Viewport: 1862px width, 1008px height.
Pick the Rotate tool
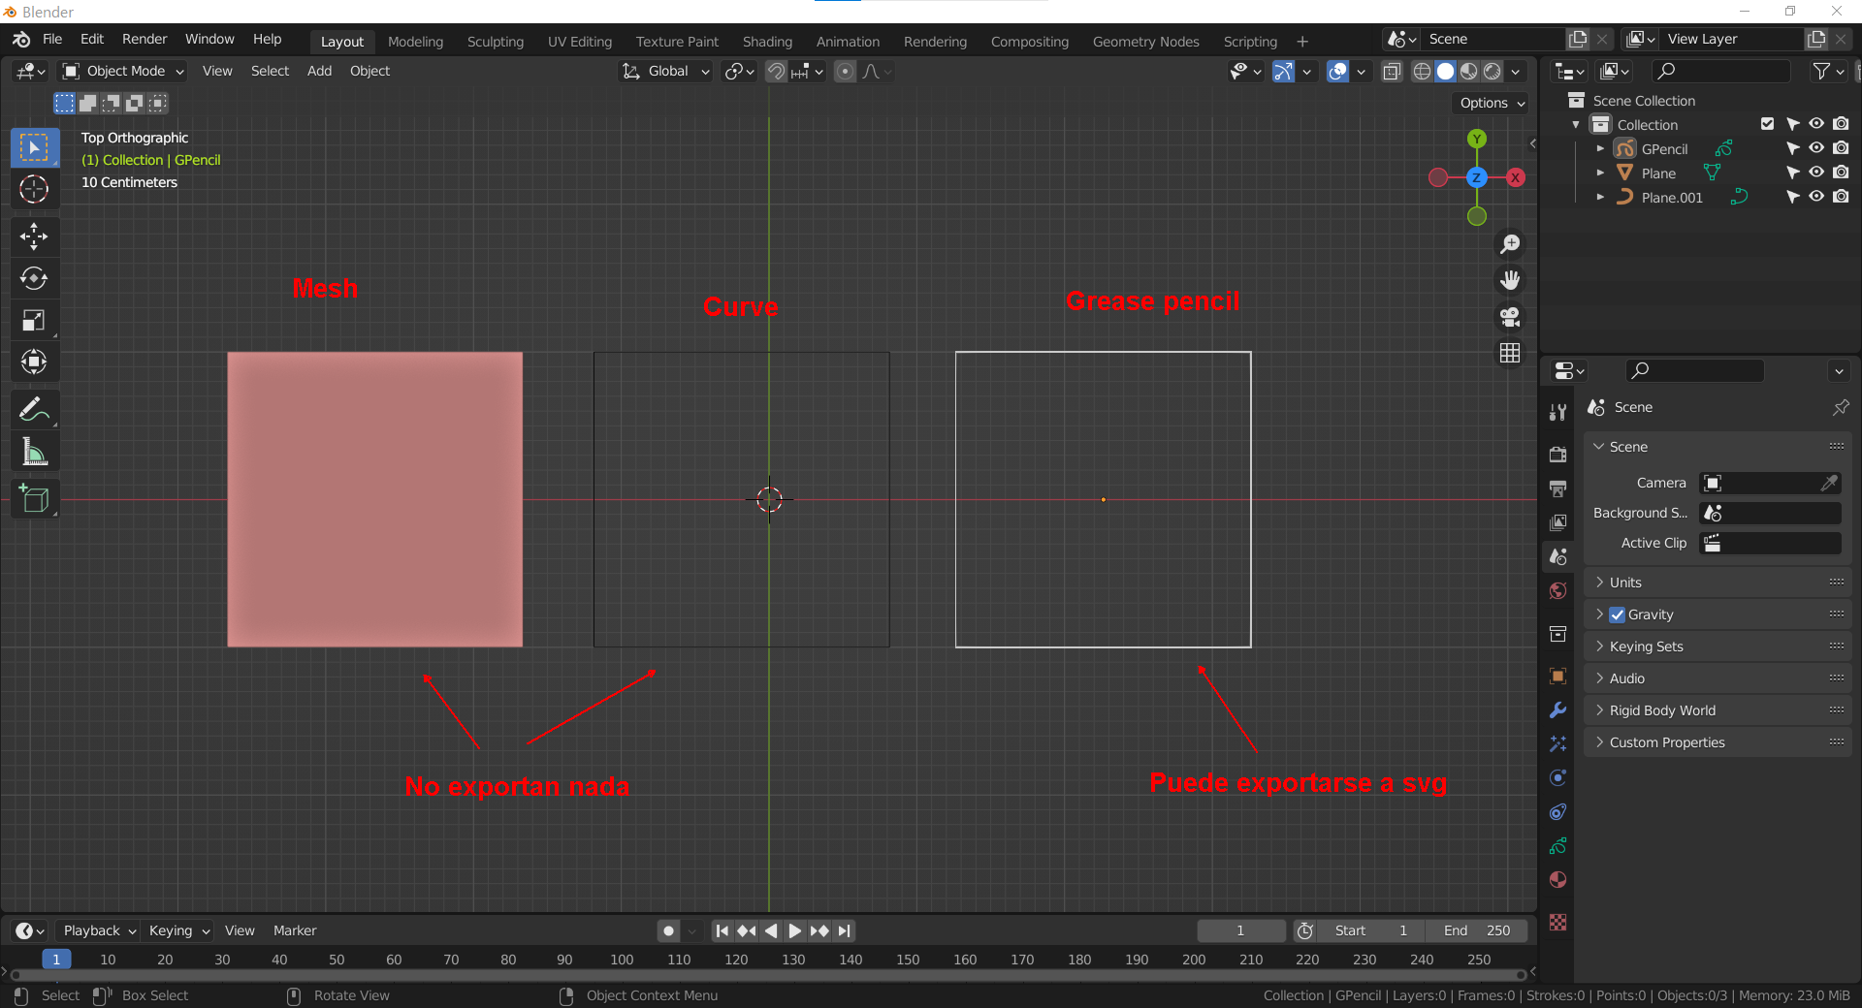[35, 278]
